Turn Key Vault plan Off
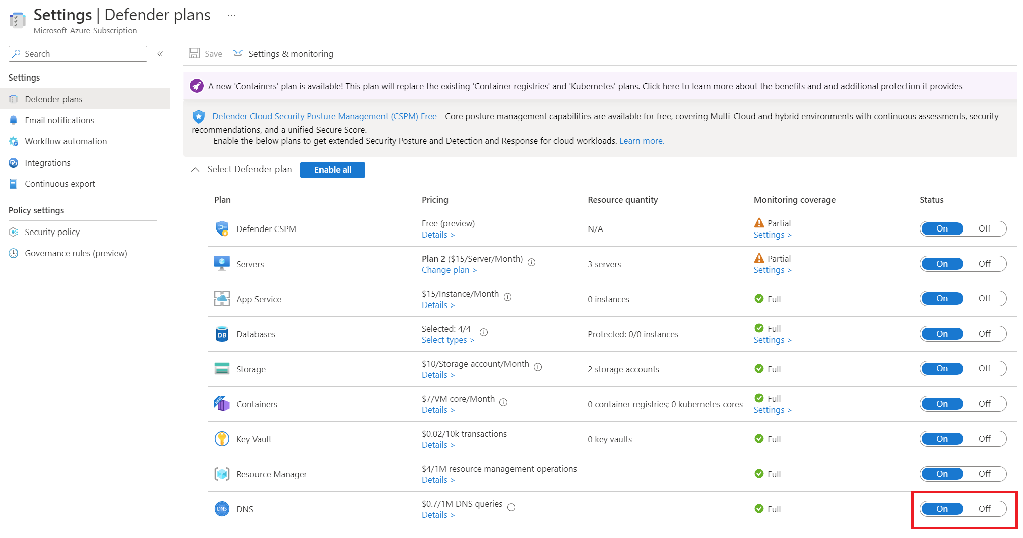Image resolution: width=1023 pixels, height=538 pixels. (984, 439)
